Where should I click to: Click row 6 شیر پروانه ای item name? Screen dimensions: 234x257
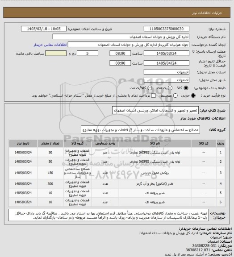click(x=155, y=202)
